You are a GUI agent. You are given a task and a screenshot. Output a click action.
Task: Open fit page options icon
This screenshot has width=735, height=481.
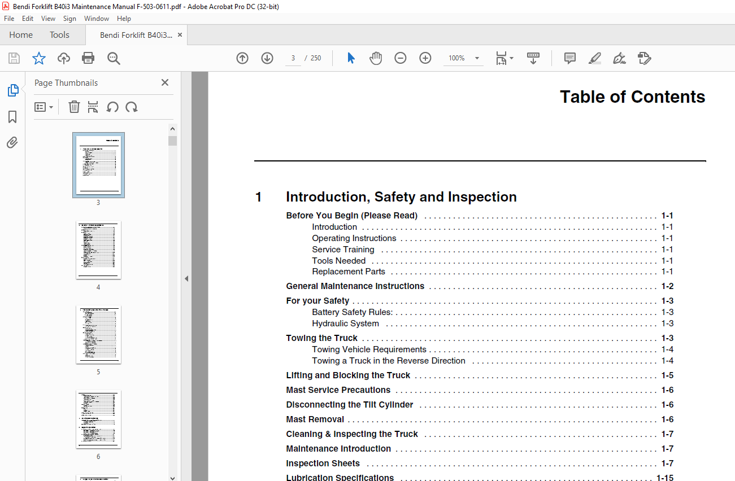click(x=504, y=58)
